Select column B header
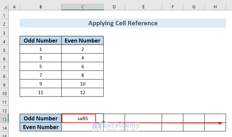The width and height of the screenshot is (232, 137). [40, 7]
